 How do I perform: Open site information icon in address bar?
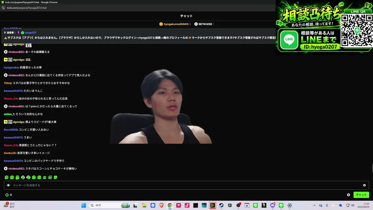click(x=3, y=8)
